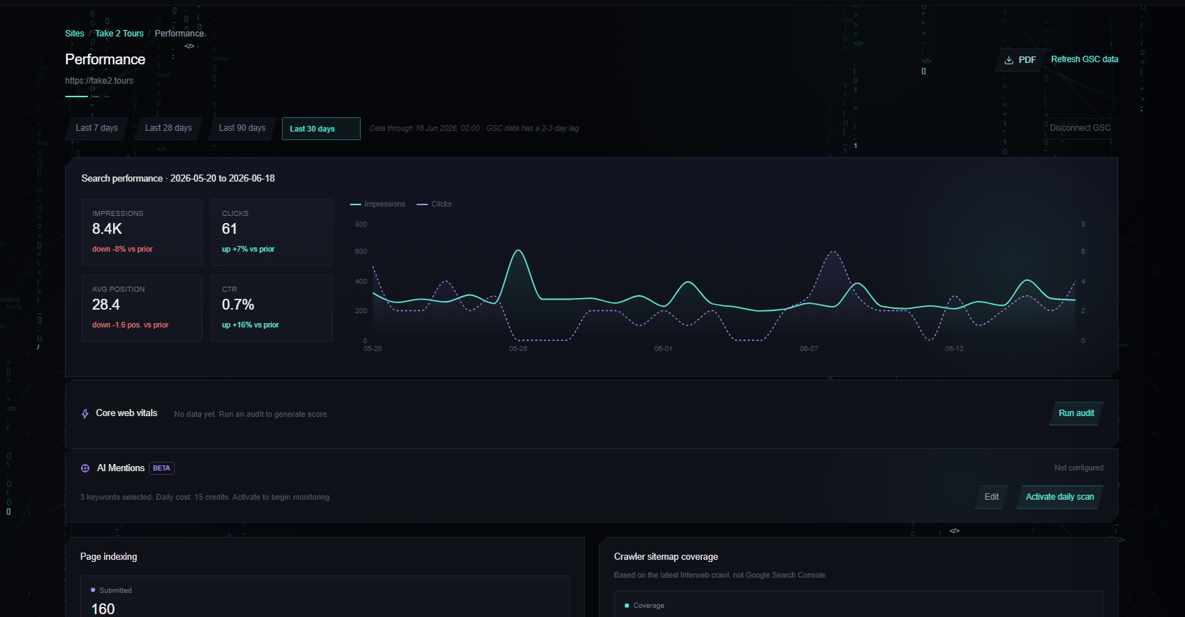Click the 05-20 chart axis date

click(x=373, y=349)
